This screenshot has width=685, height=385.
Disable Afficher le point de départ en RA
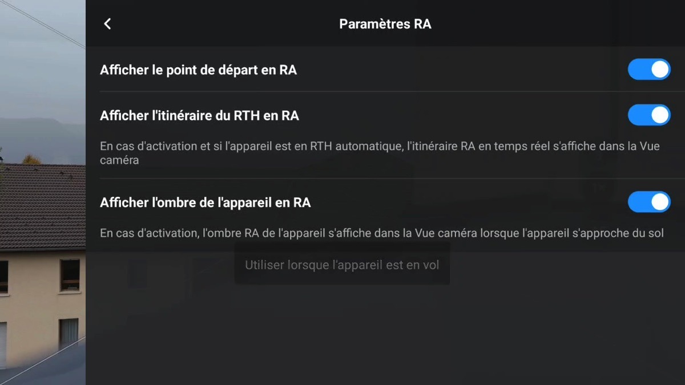coord(649,70)
